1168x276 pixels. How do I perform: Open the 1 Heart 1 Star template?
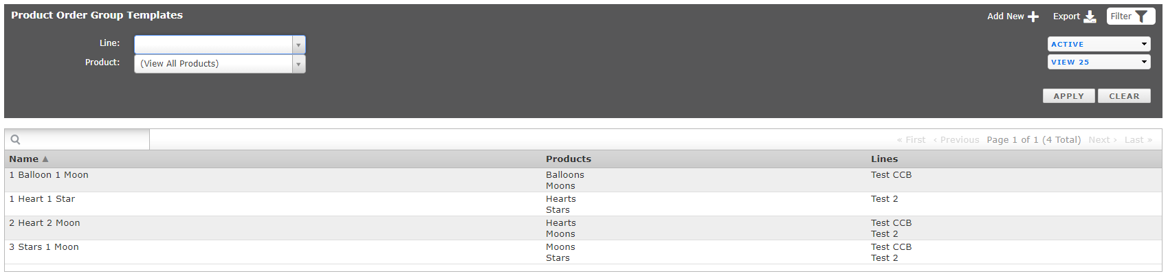point(42,199)
